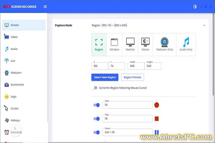This screenshot has width=215, height=143.
Task: Disable the Stop hotkey toggle
Action: (x=96, y=119)
